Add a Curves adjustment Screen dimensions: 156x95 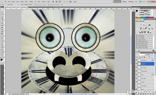point(146,25)
